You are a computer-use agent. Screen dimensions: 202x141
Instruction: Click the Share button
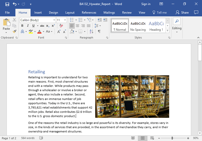[x=182, y=13]
